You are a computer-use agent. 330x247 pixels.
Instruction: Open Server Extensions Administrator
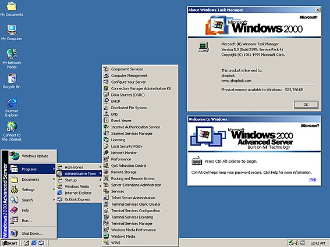(140, 185)
